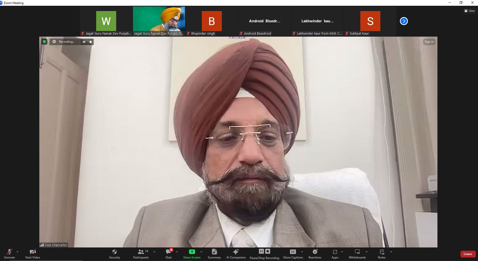Select the yellow turban video thumbnail
Viewport: 478px width, 261px height.
[x=159, y=21]
